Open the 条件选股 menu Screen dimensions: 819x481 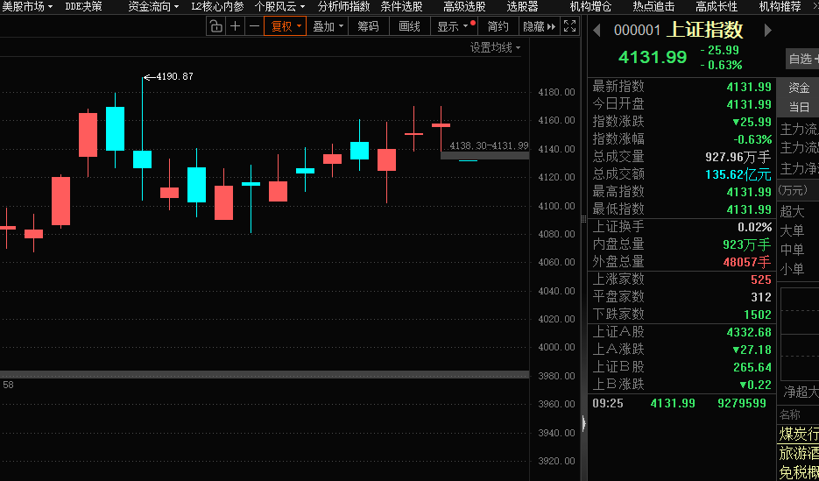(x=401, y=6)
